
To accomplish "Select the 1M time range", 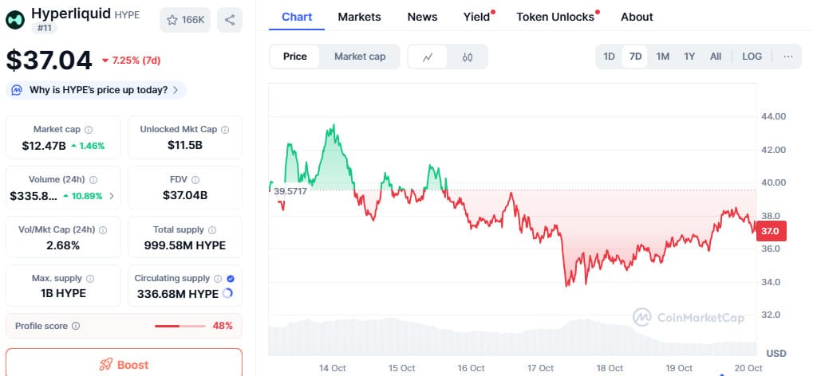I will (662, 57).
